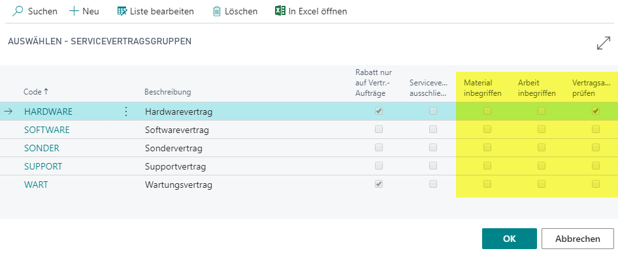Click the Beschreibung column header
Screen dimensions: 618x253
[x=167, y=92]
